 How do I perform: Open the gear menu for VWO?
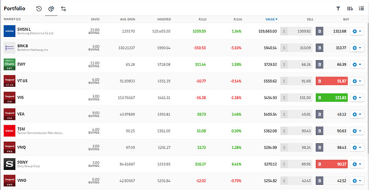pos(357,181)
